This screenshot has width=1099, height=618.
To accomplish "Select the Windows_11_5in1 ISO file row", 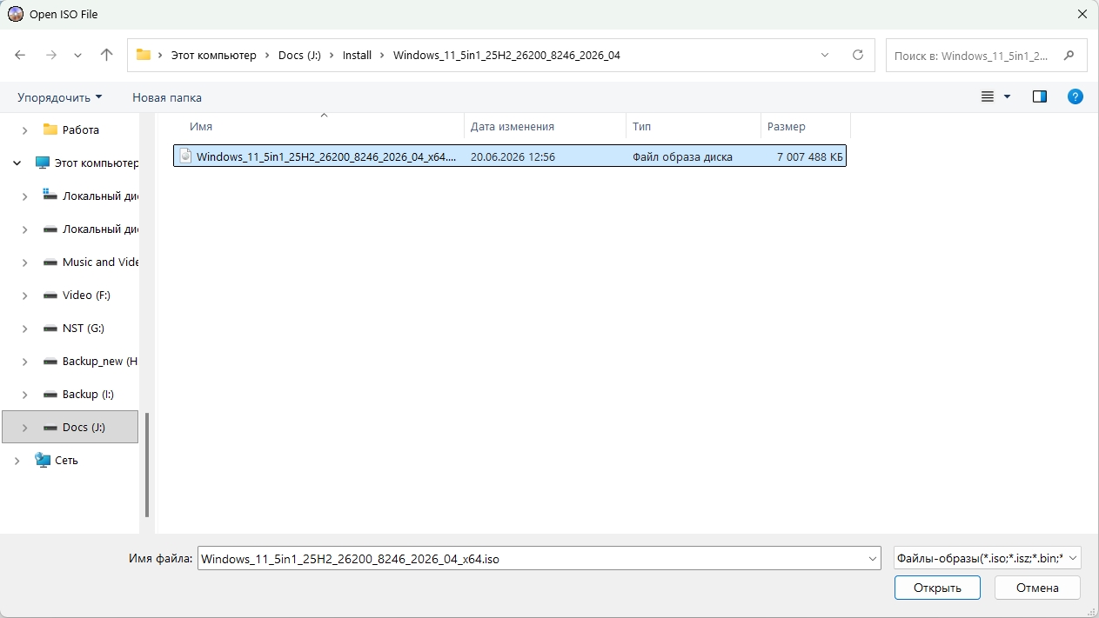I will (510, 156).
